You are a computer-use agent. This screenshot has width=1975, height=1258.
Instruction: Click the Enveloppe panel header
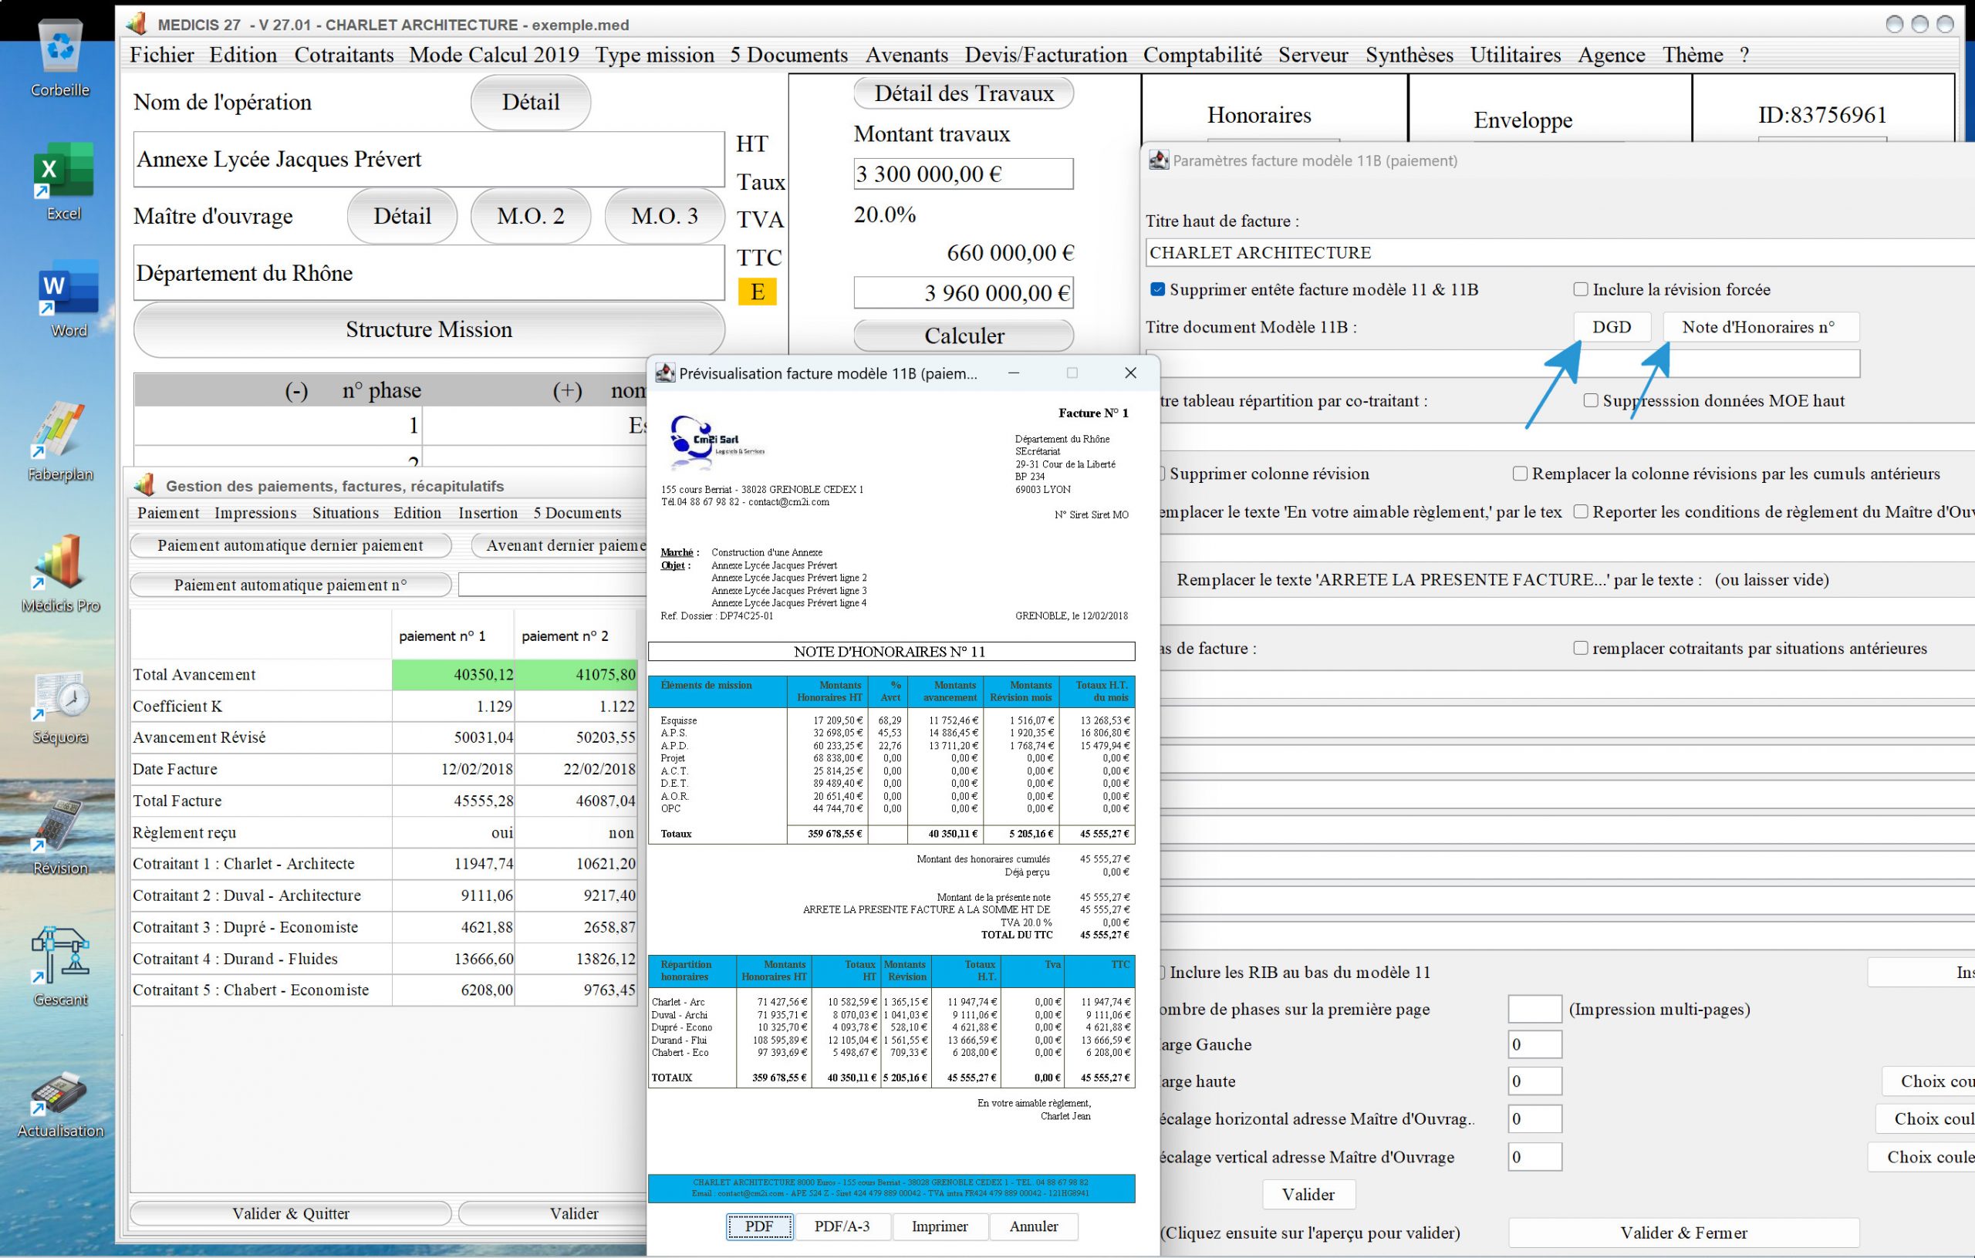tap(1522, 120)
